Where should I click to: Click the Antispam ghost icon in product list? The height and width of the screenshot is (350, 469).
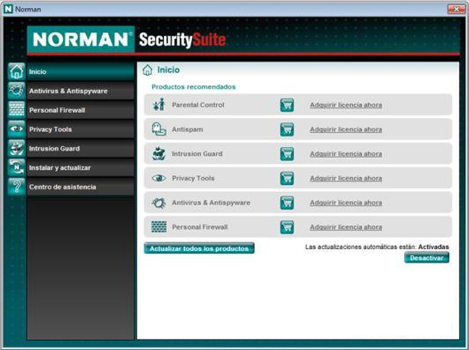point(159,129)
